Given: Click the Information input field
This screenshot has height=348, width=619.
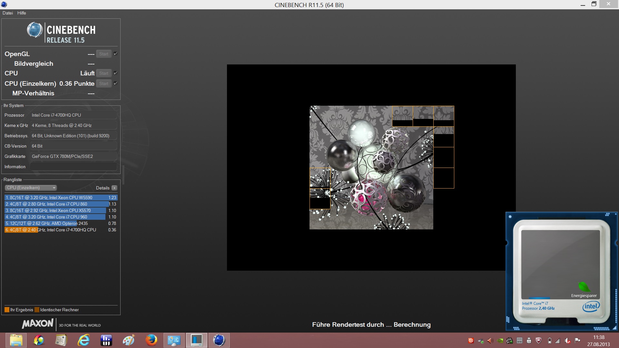Looking at the screenshot, I should pyautogui.click(x=74, y=167).
